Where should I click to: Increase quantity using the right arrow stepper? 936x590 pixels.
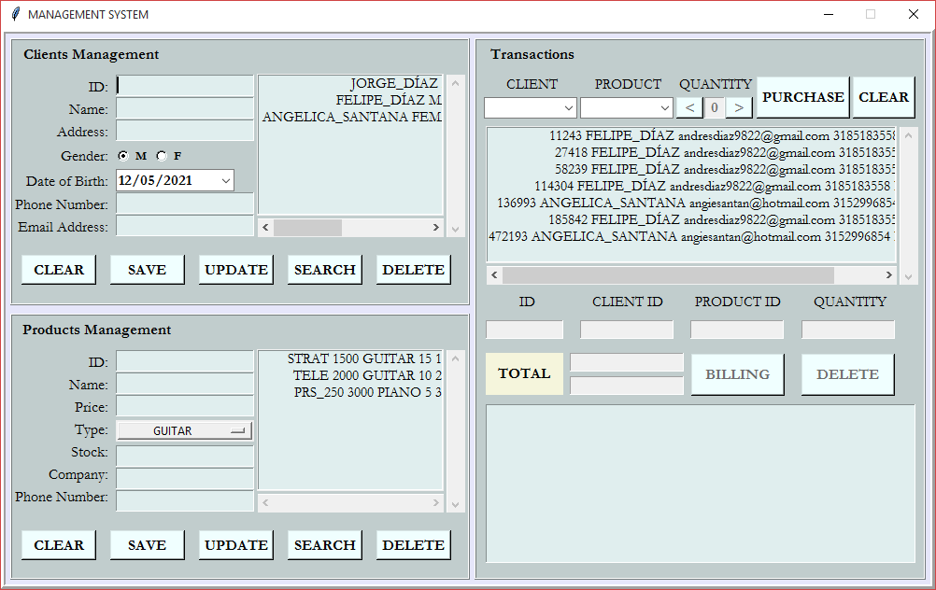tap(738, 107)
